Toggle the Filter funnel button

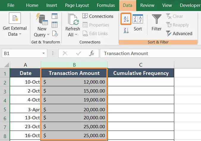tap(156, 23)
